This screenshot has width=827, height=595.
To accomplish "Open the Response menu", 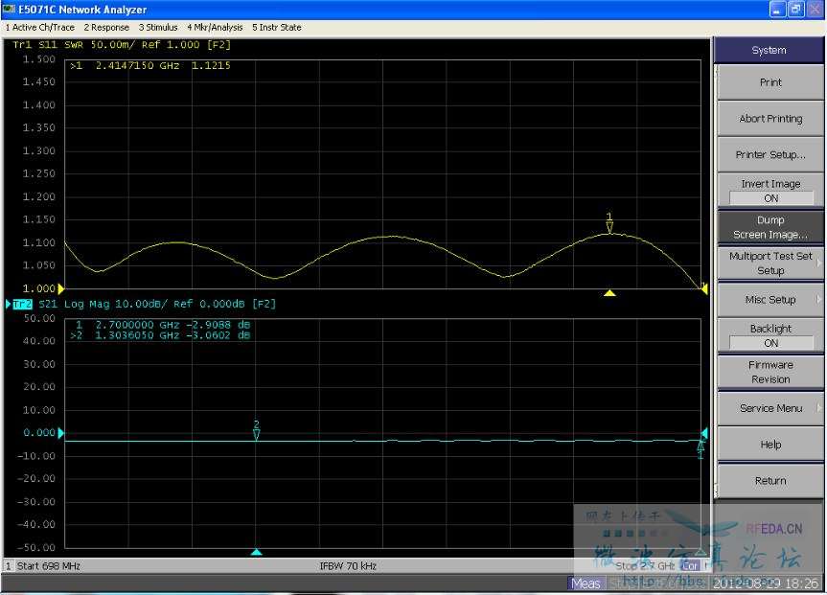I will pos(106,28).
